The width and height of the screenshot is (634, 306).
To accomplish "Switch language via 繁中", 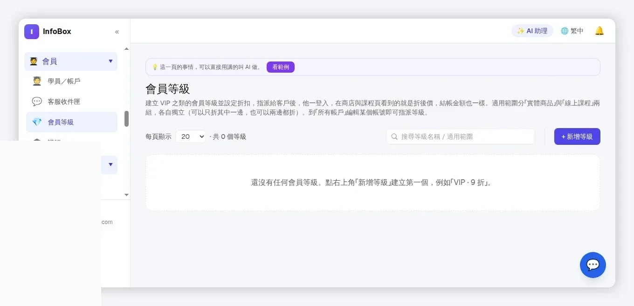I will coord(577,31).
